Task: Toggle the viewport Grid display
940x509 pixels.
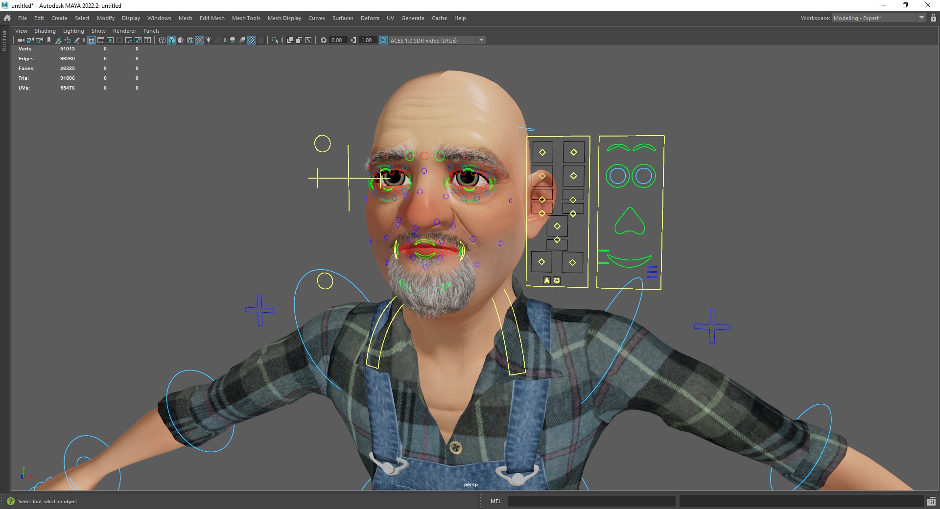Action: pyautogui.click(x=92, y=40)
